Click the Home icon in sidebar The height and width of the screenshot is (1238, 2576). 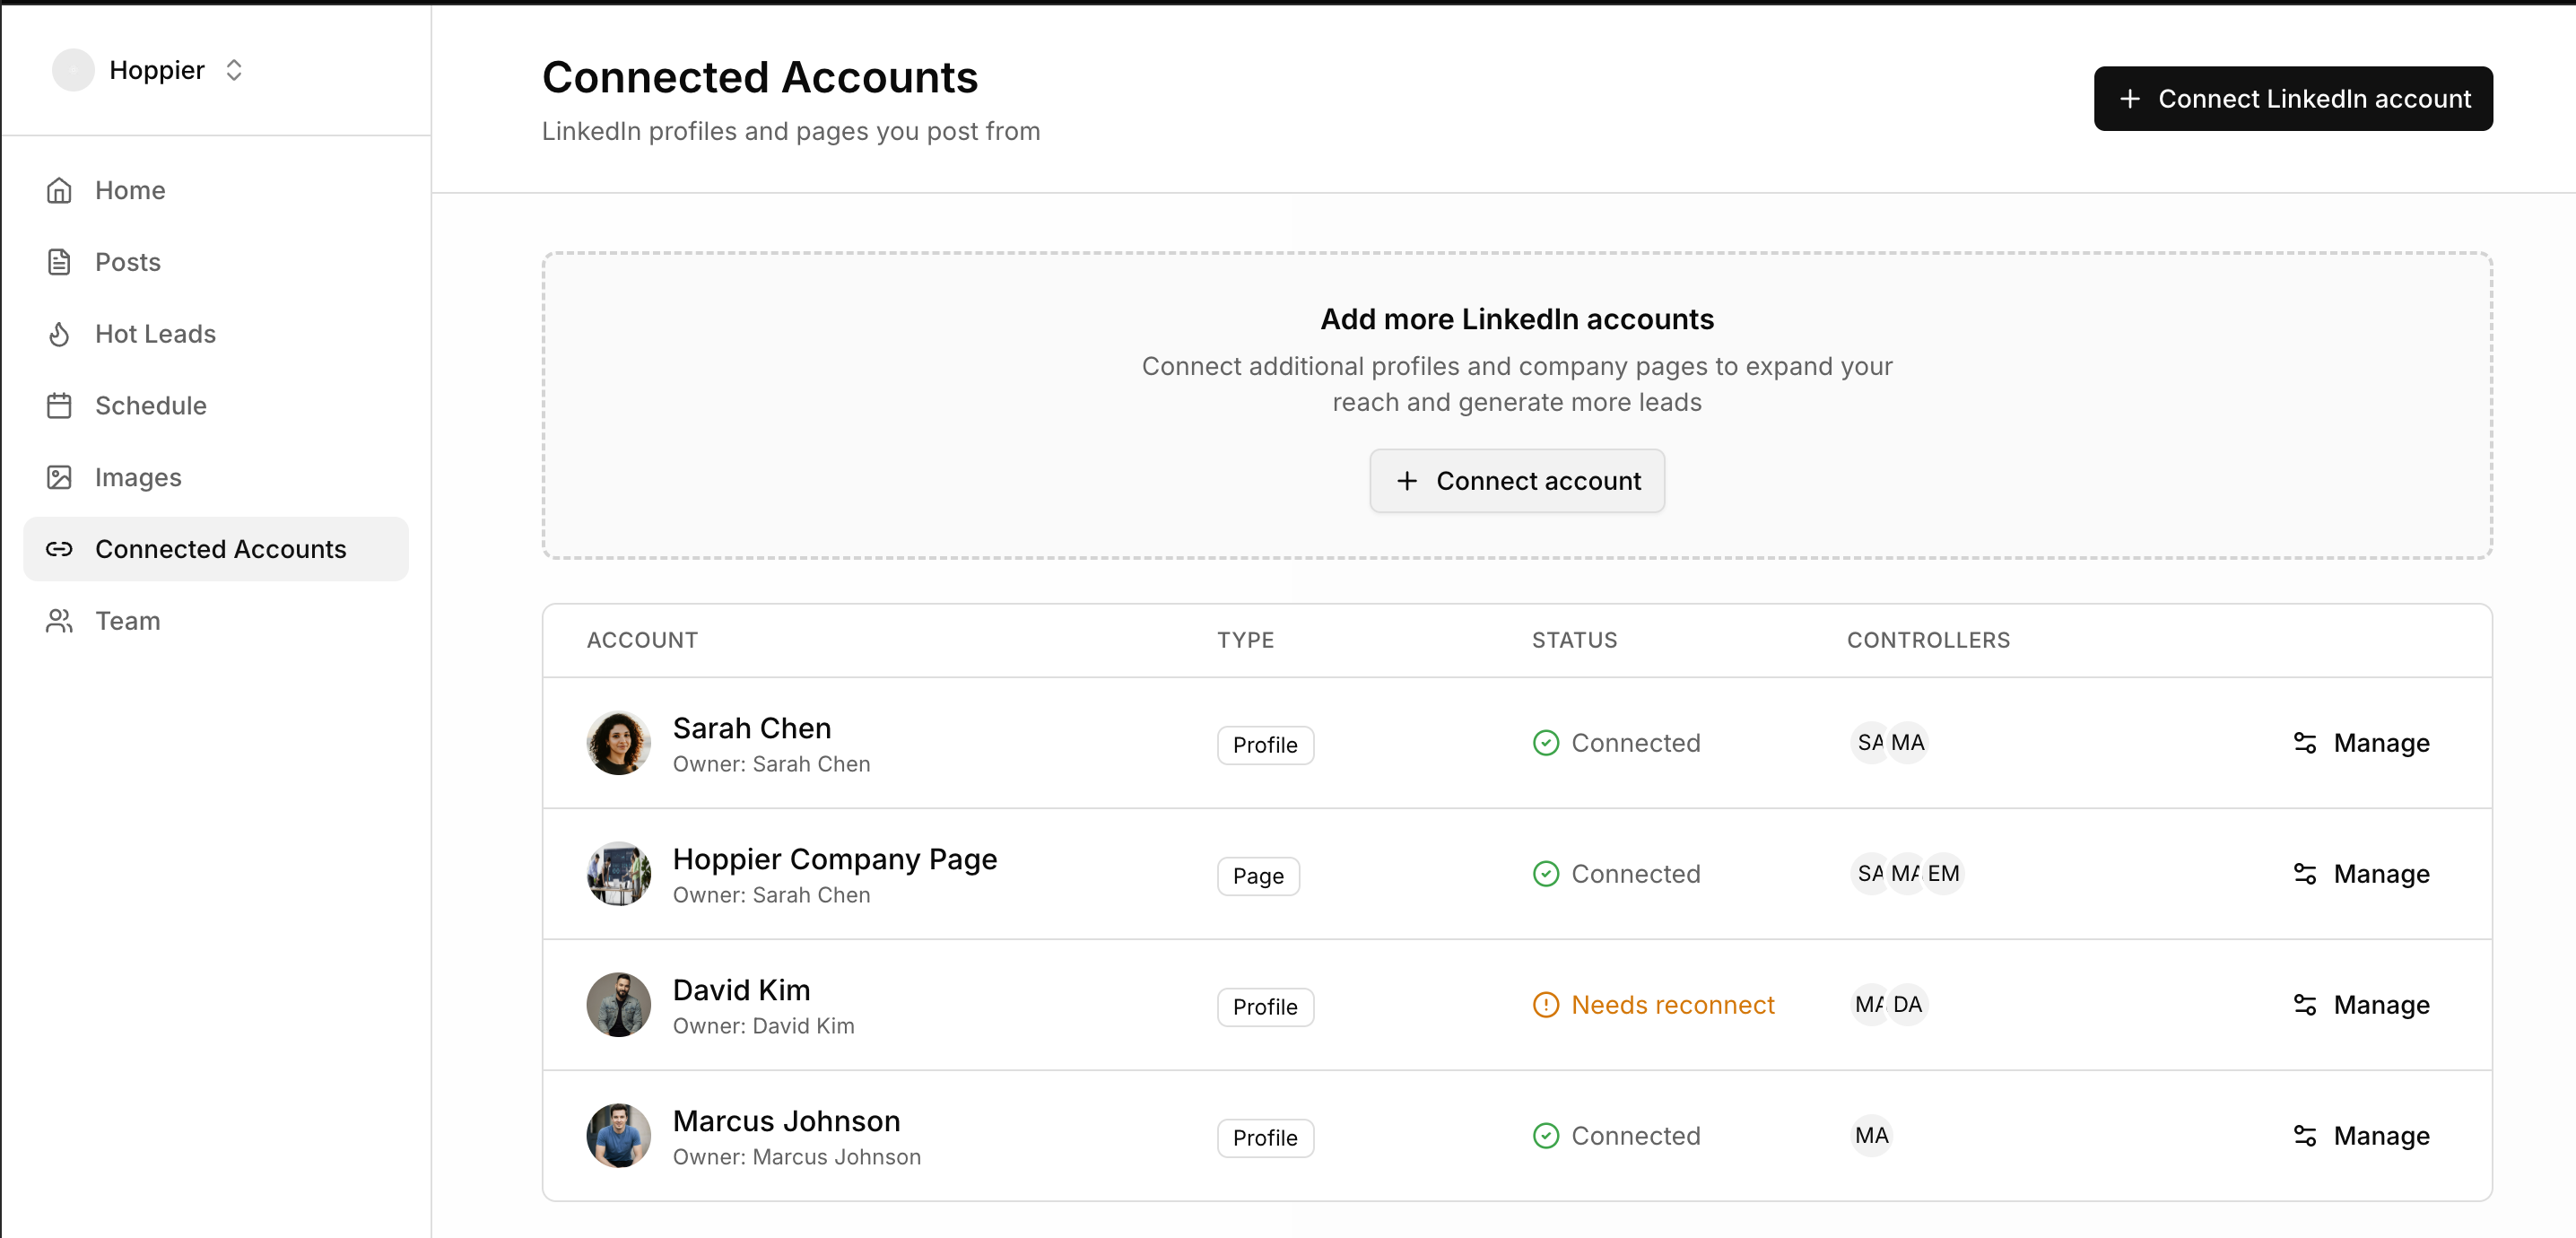[x=59, y=190]
